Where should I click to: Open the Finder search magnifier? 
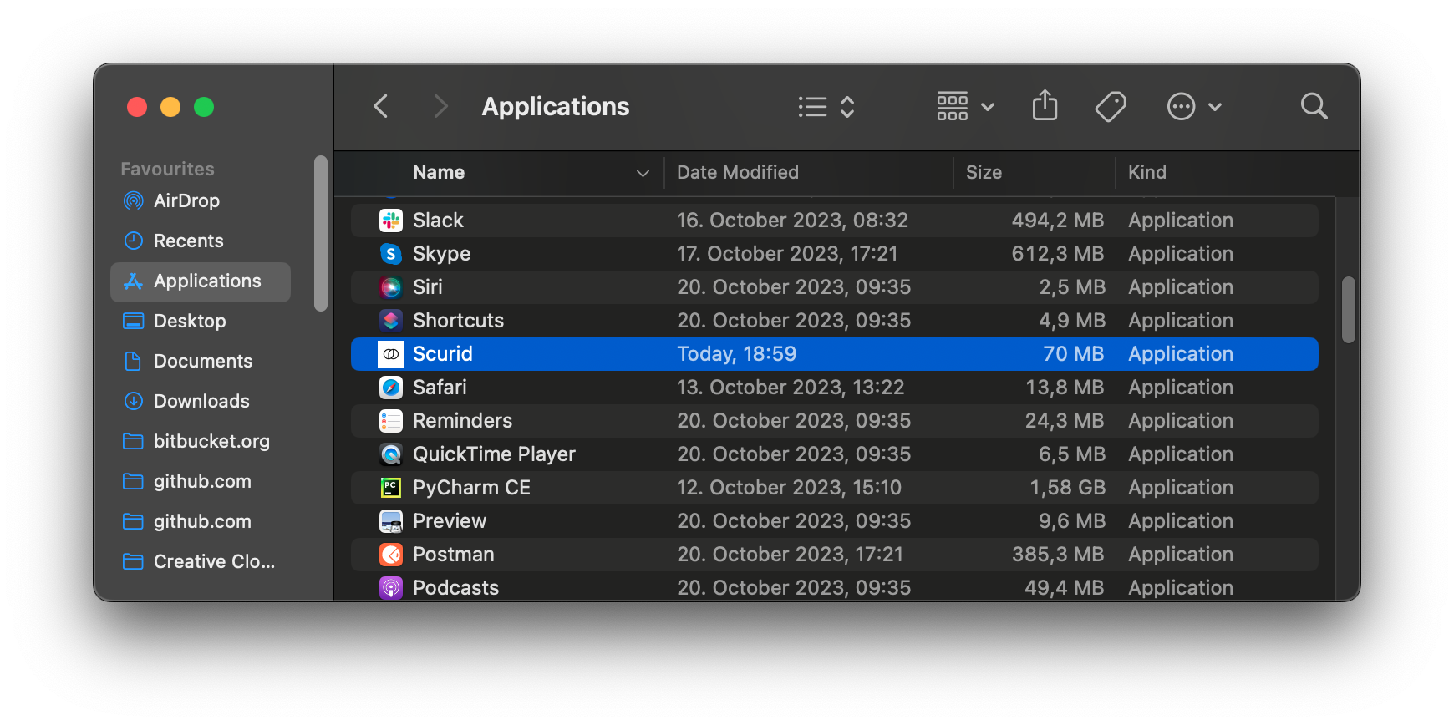[1314, 106]
